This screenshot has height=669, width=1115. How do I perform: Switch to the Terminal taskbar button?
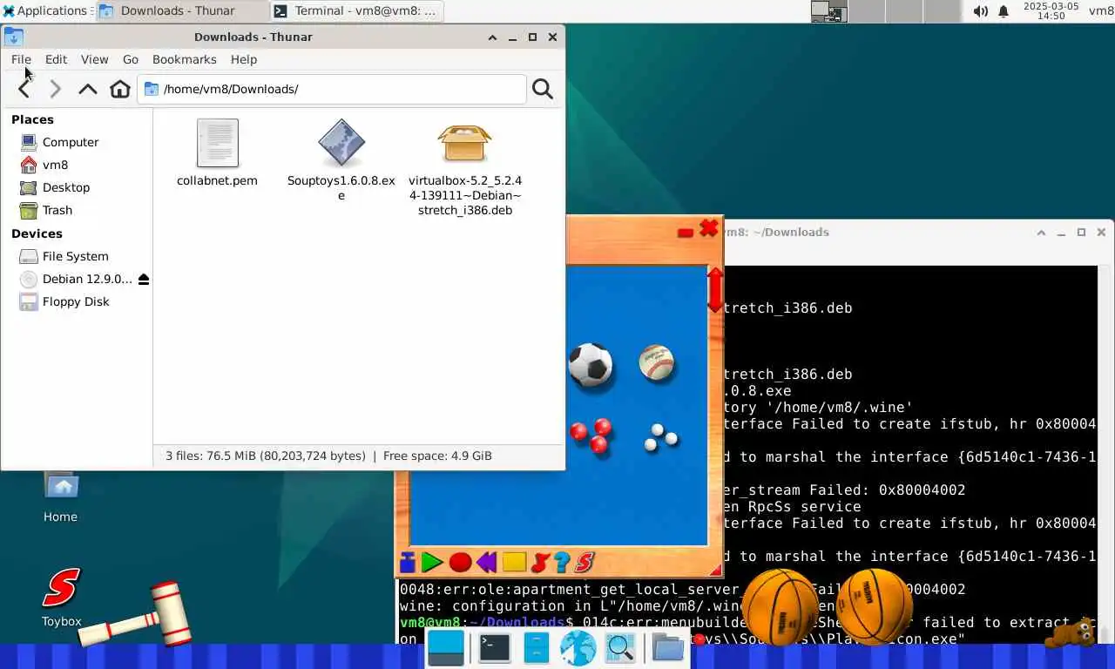point(356,10)
